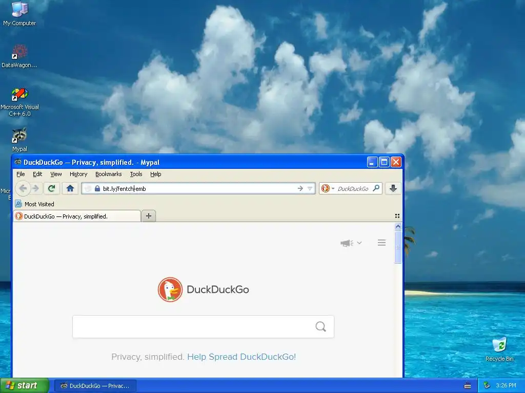Open the View menu

click(x=56, y=174)
